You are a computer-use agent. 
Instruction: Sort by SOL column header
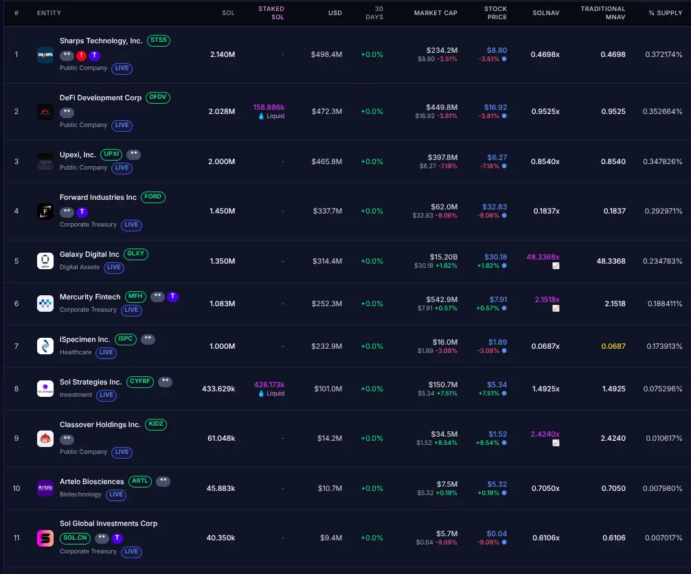[x=228, y=13]
